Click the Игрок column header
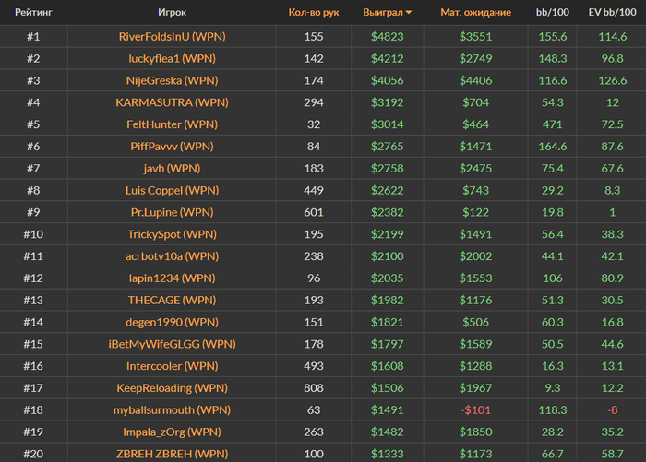The height and width of the screenshot is (462, 646). (173, 13)
